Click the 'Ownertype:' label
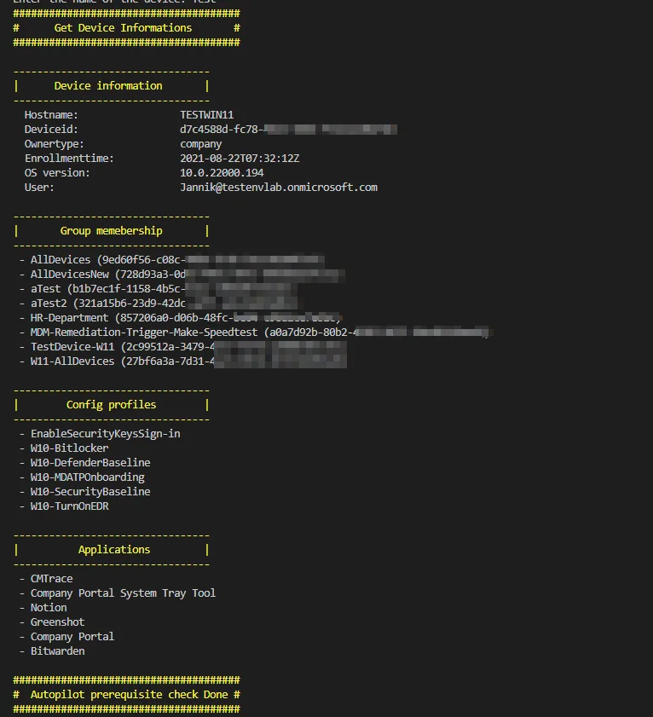The image size is (653, 717). tap(54, 144)
